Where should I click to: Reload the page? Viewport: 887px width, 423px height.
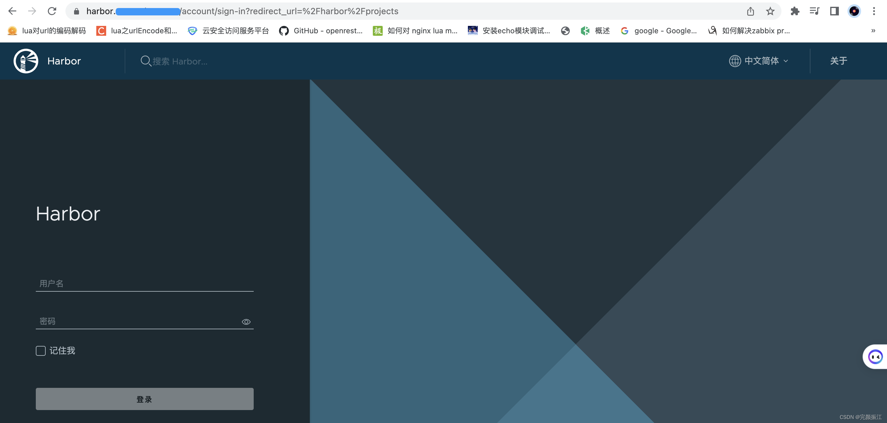point(52,11)
